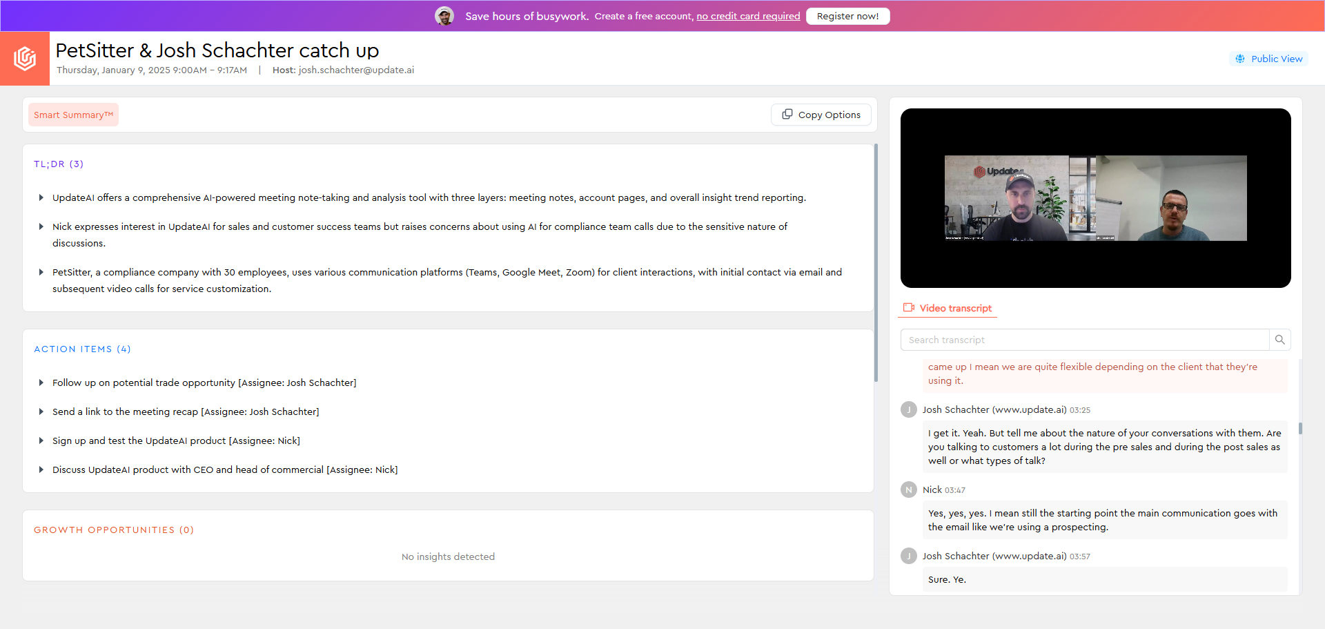Click Josh Schachter's avatar at 03:57
The height and width of the screenshot is (629, 1325).
pos(909,556)
